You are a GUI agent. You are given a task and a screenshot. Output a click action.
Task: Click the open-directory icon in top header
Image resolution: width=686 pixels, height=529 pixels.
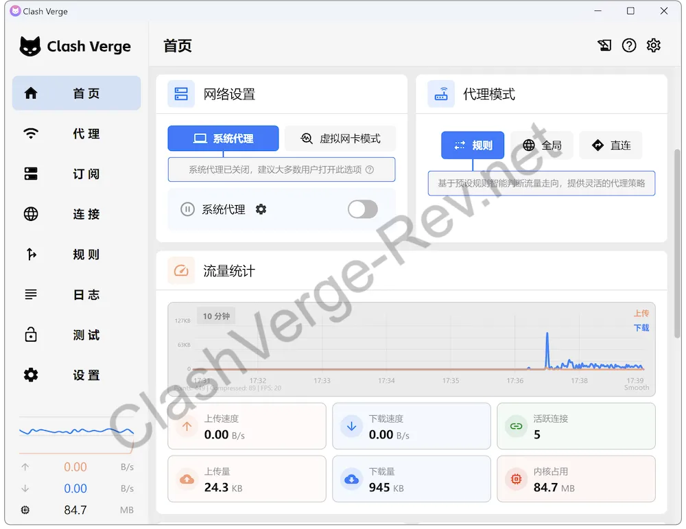(604, 45)
